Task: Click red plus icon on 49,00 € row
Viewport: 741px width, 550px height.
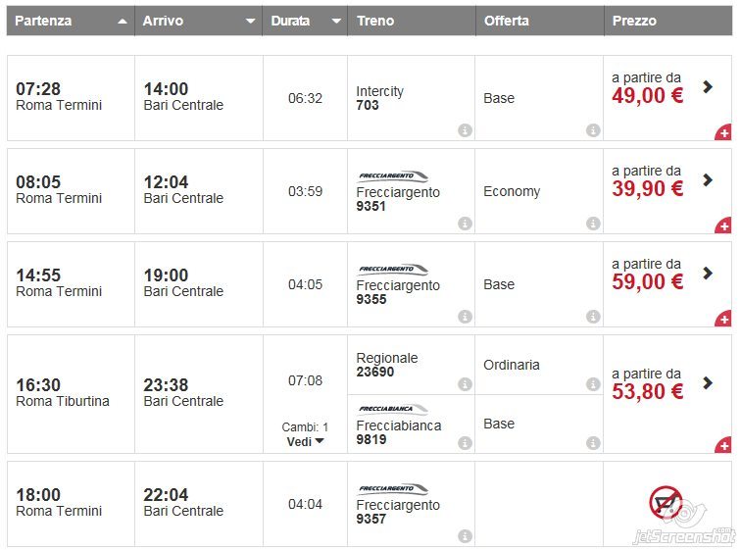Action: point(723,132)
